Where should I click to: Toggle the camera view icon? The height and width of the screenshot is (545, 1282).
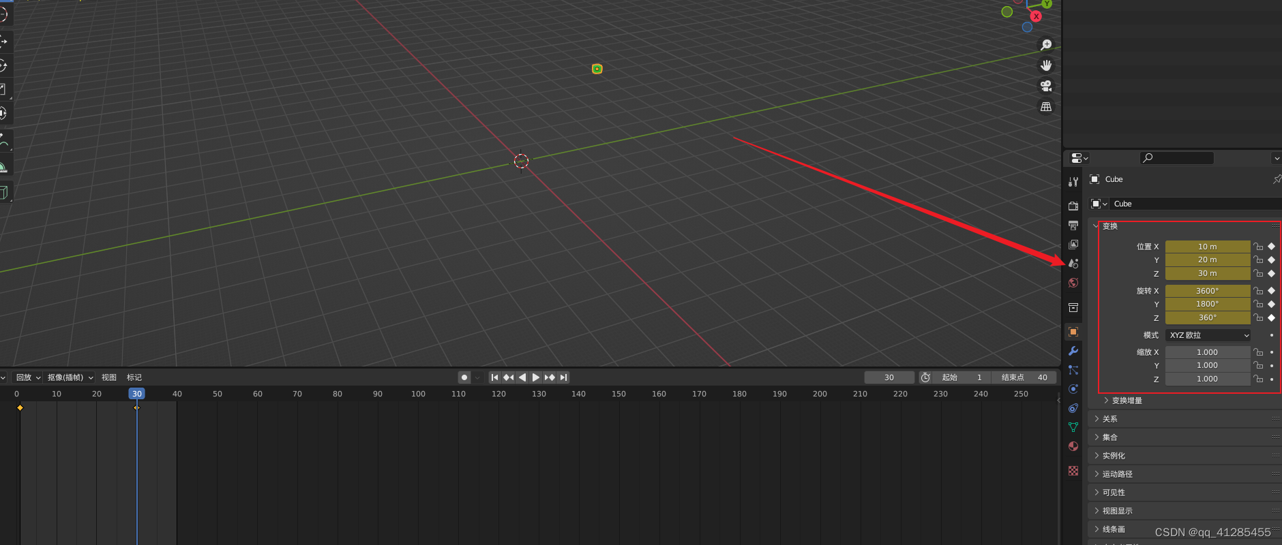[1046, 86]
